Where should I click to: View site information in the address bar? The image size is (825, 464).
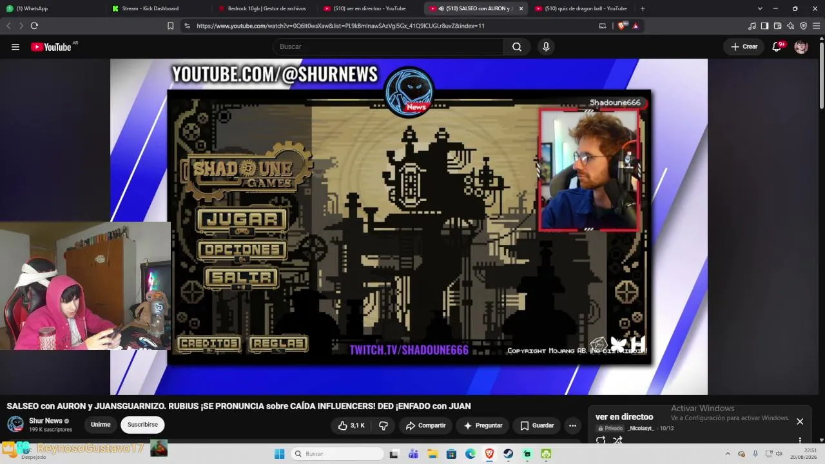[187, 26]
